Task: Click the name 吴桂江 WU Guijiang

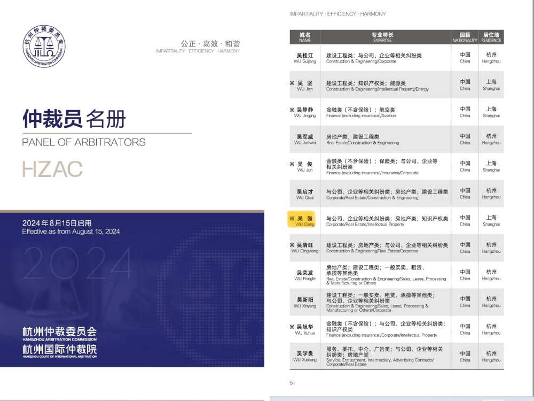Action: [x=305, y=58]
